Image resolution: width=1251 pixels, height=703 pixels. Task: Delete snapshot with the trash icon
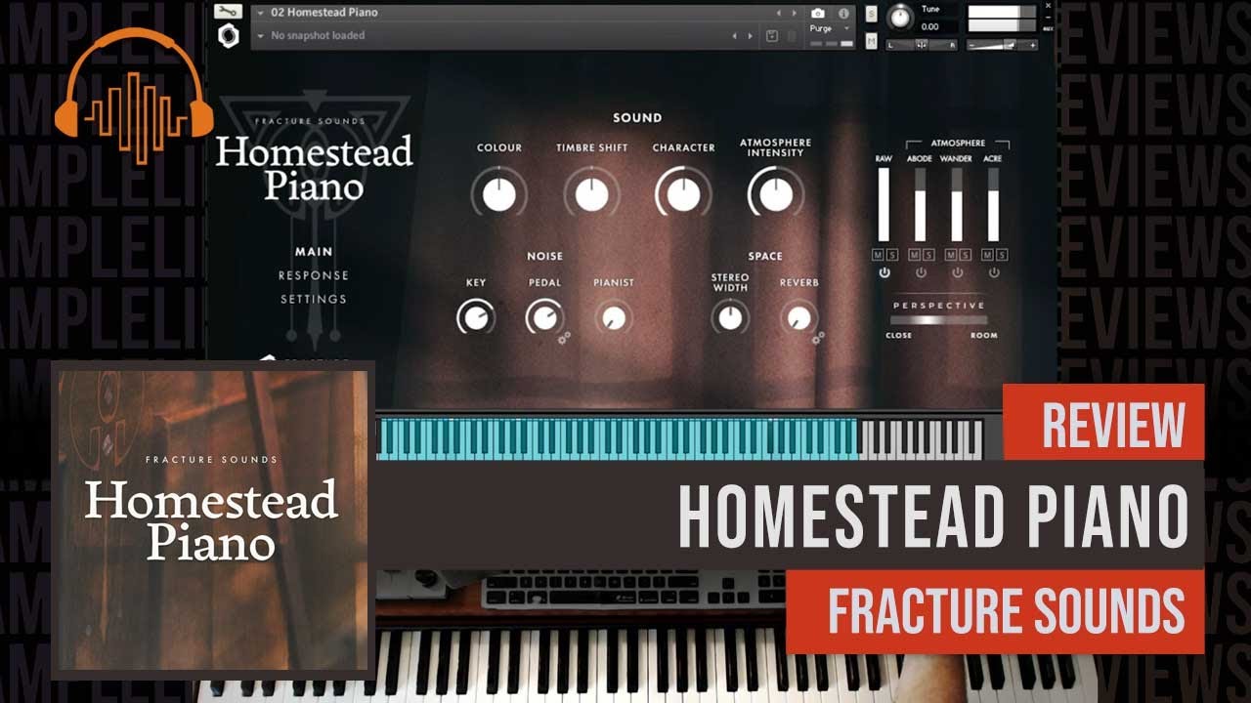pyautogui.click(x=793, y=36)
